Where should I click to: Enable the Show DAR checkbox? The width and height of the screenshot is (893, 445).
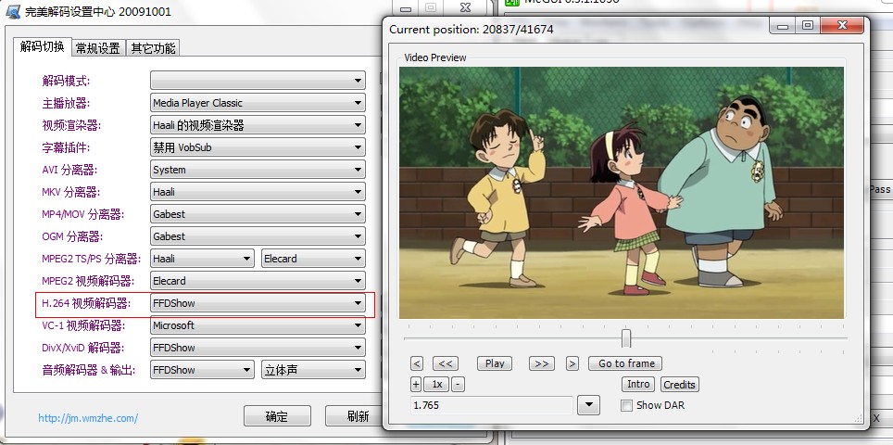627,405
